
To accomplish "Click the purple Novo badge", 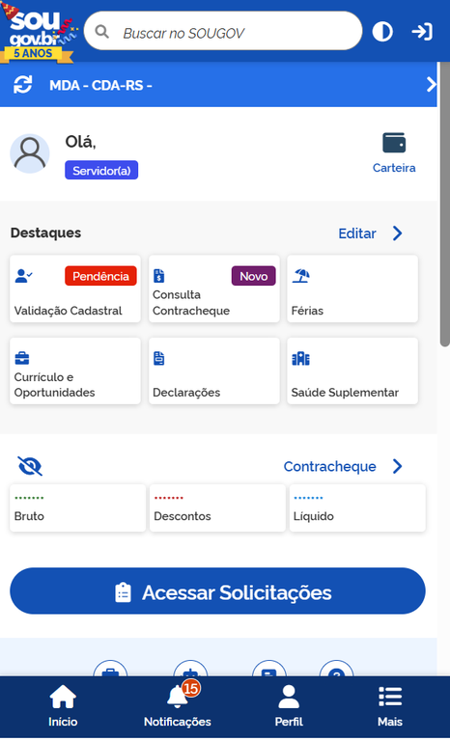I will (254, 276).
